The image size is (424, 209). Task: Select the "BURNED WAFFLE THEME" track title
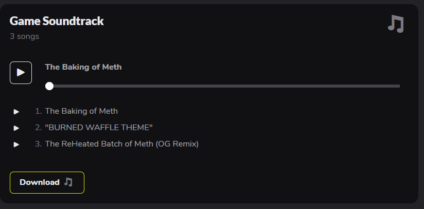tap(99, 128)
